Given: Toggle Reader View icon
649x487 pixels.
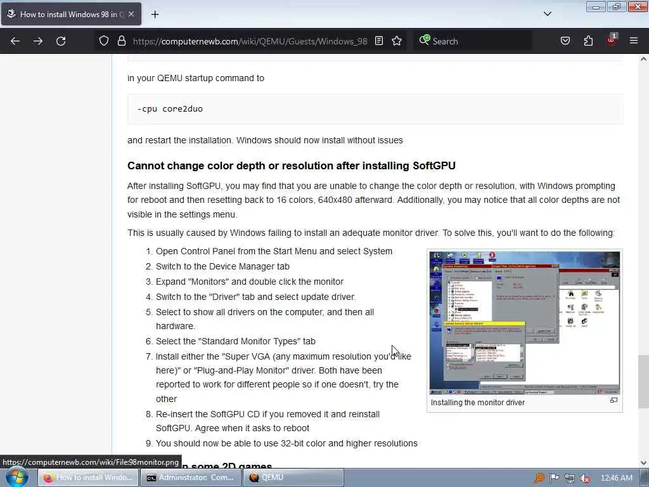Looking at the screenshot, I should (x=379, y=41).
